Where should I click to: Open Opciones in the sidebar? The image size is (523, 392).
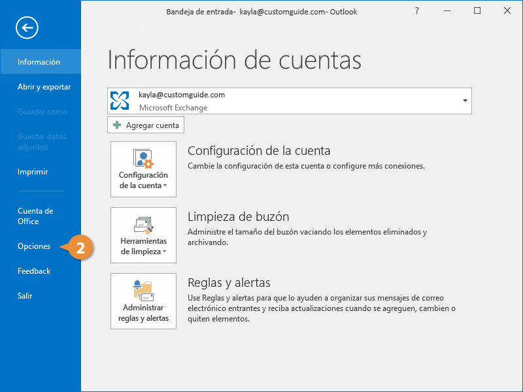[x=34, y=246]
